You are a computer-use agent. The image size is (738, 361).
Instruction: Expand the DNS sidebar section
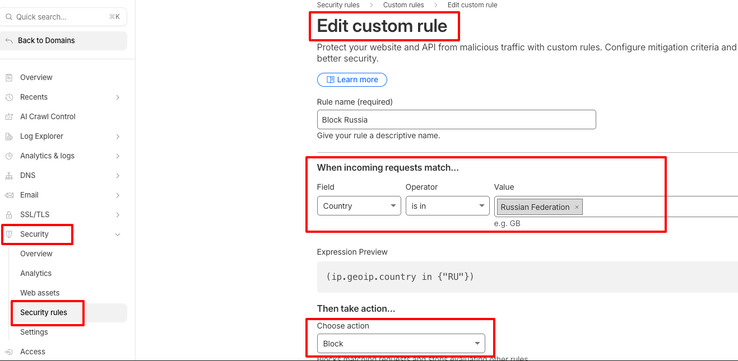coord(118,176)
